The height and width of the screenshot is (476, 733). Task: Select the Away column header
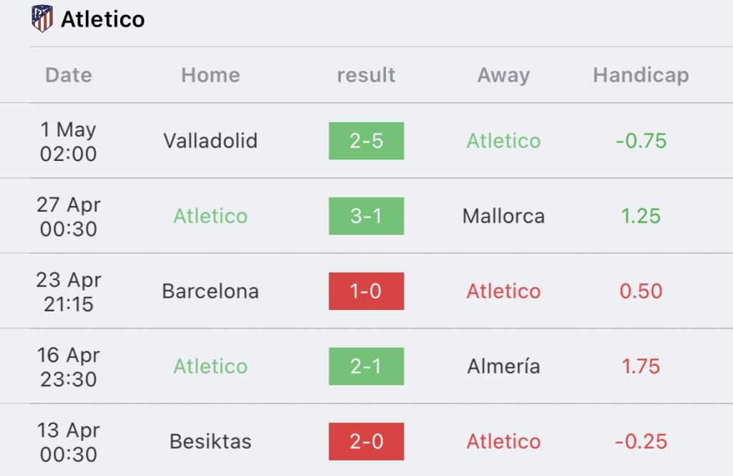(503, 75)
